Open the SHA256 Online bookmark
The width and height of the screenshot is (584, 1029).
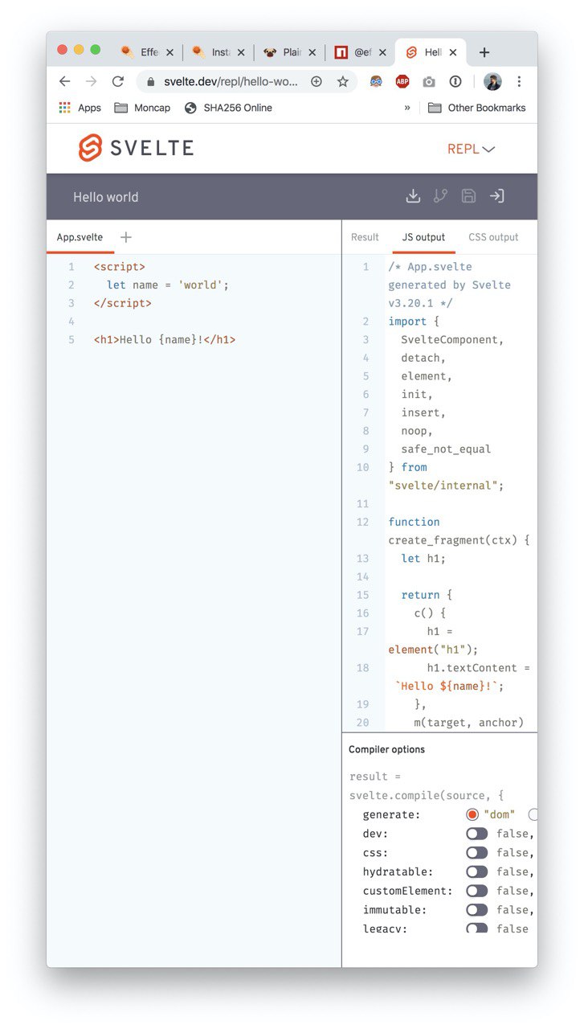coord(228,108)
